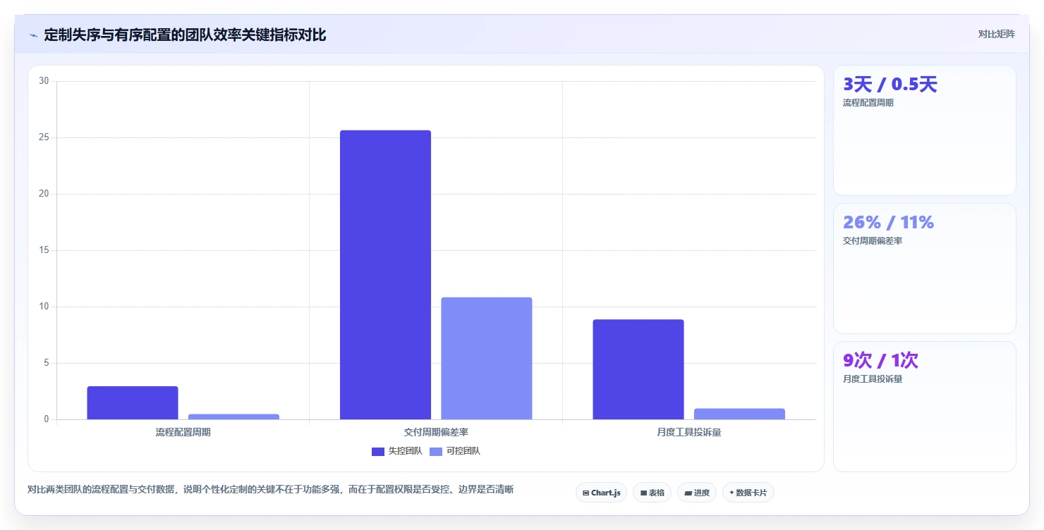
Task: Click the description text starting 对比两类团队
Action: 270,490
